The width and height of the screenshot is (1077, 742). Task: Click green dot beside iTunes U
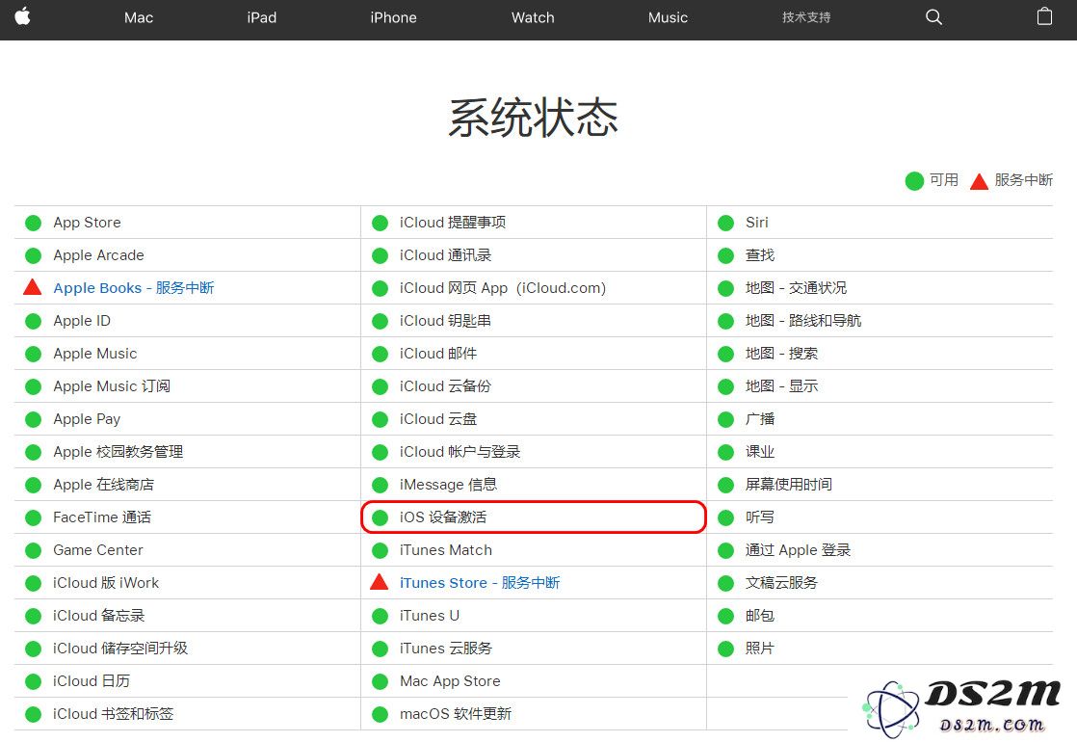tap(380, 617)
